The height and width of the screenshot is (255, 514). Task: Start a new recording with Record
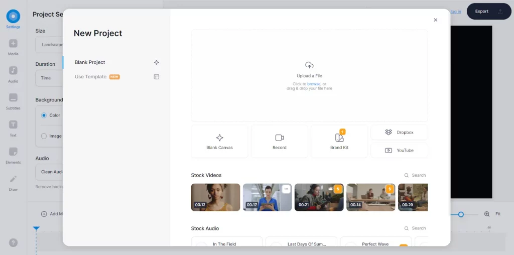pyautogui.click(x=280, y=142)
